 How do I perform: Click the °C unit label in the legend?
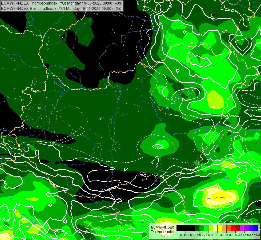(163, 236)
